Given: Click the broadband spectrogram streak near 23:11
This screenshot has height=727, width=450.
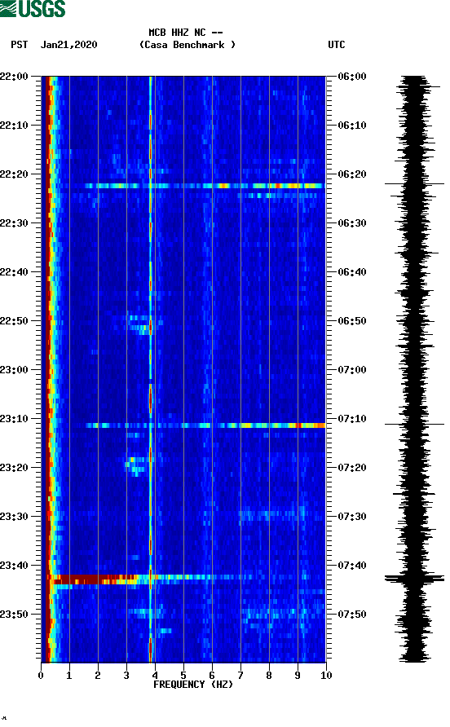Looking at the screenshot, I should click(x=205, y=425).
